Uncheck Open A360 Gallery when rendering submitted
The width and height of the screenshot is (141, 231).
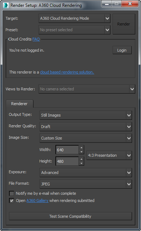(12, 201)
